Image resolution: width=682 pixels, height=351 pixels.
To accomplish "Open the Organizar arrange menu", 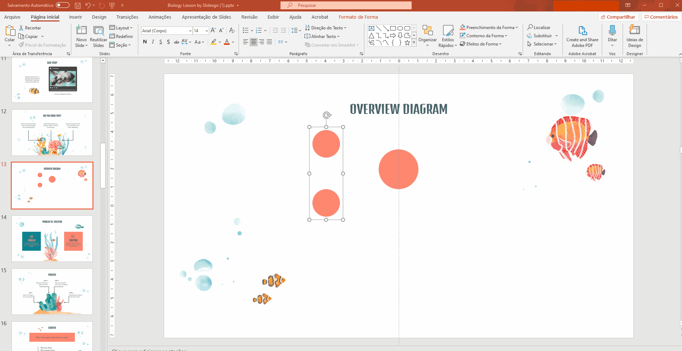I will 428,35.
